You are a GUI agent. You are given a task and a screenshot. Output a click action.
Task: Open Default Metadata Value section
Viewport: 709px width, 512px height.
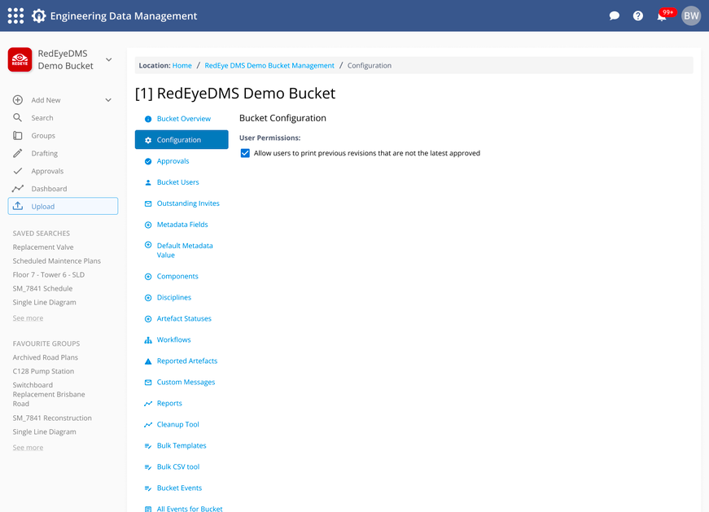tap(185, 250)
